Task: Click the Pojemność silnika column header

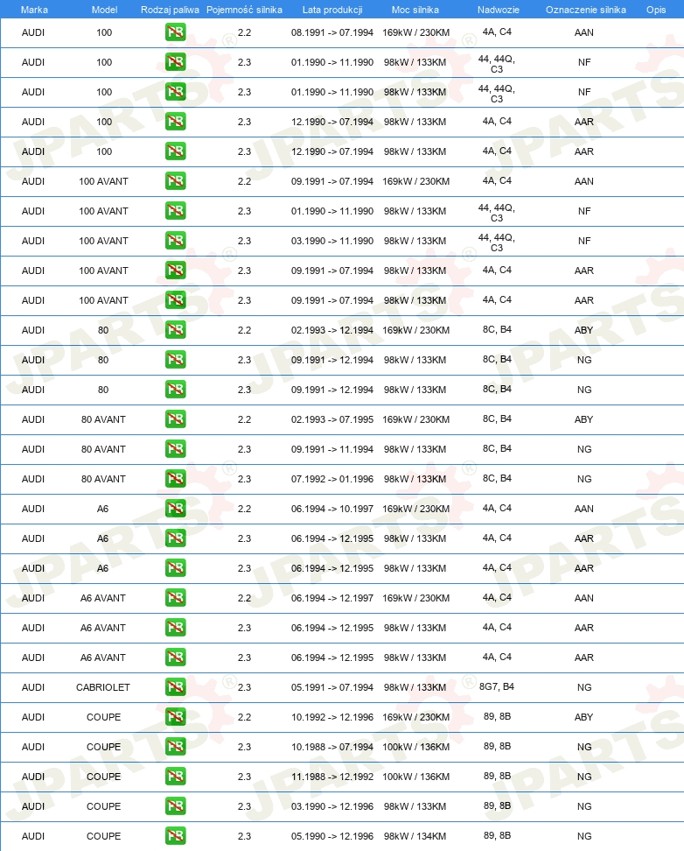Action: point(244,10)
